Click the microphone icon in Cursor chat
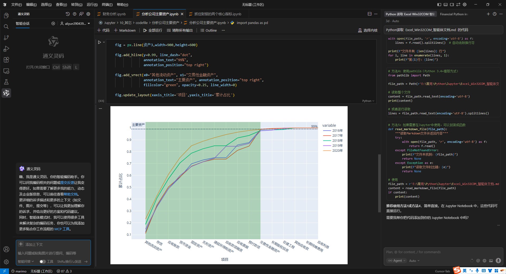This screenshot has width=506, height=274. (498, 261)
